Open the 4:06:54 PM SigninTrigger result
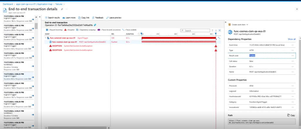Screen dimensions: 301x129 point(18,19)
